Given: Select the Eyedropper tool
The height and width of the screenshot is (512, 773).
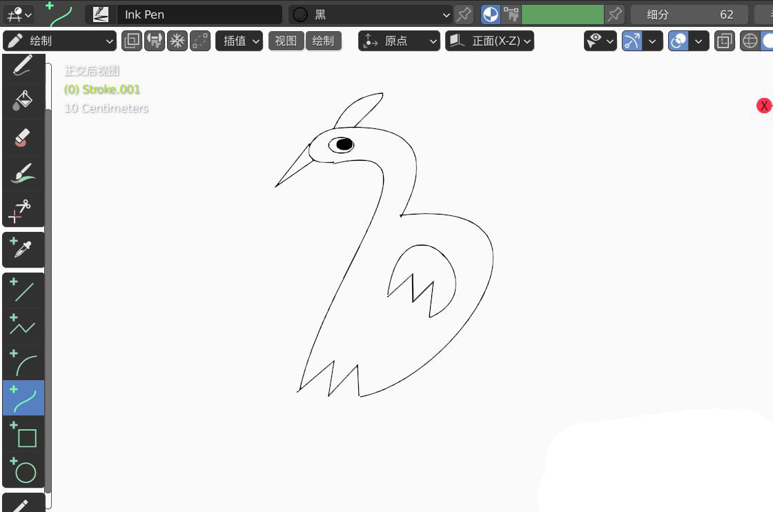Looking at the screenshot, I should pyautogui.click(x=23, y=249).
